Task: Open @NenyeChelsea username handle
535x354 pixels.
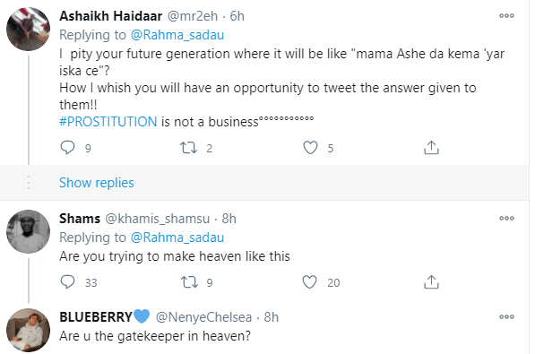Action: (203, 317)
